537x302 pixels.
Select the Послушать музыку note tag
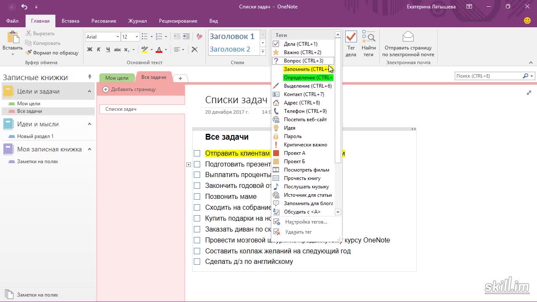[x=303, y=187]
